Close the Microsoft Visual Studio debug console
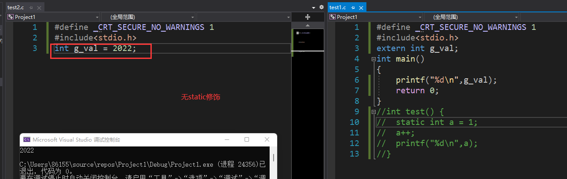The image size is (567, 179). (x=267, y=139)
